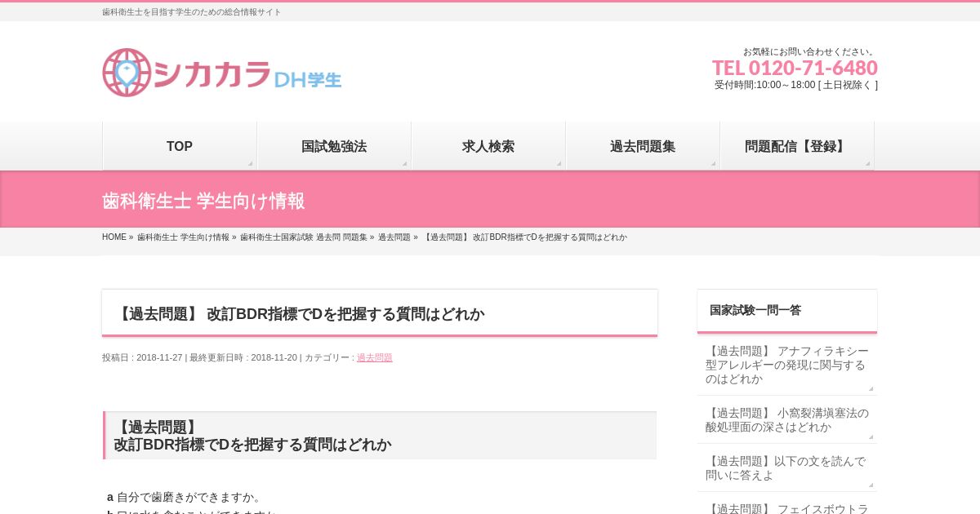The height and width of the screenshot is (514, 980).
Task: Open sidebar post 小窩裂溝填塞法の酸処理面の深さ
Action: [787, 420]
